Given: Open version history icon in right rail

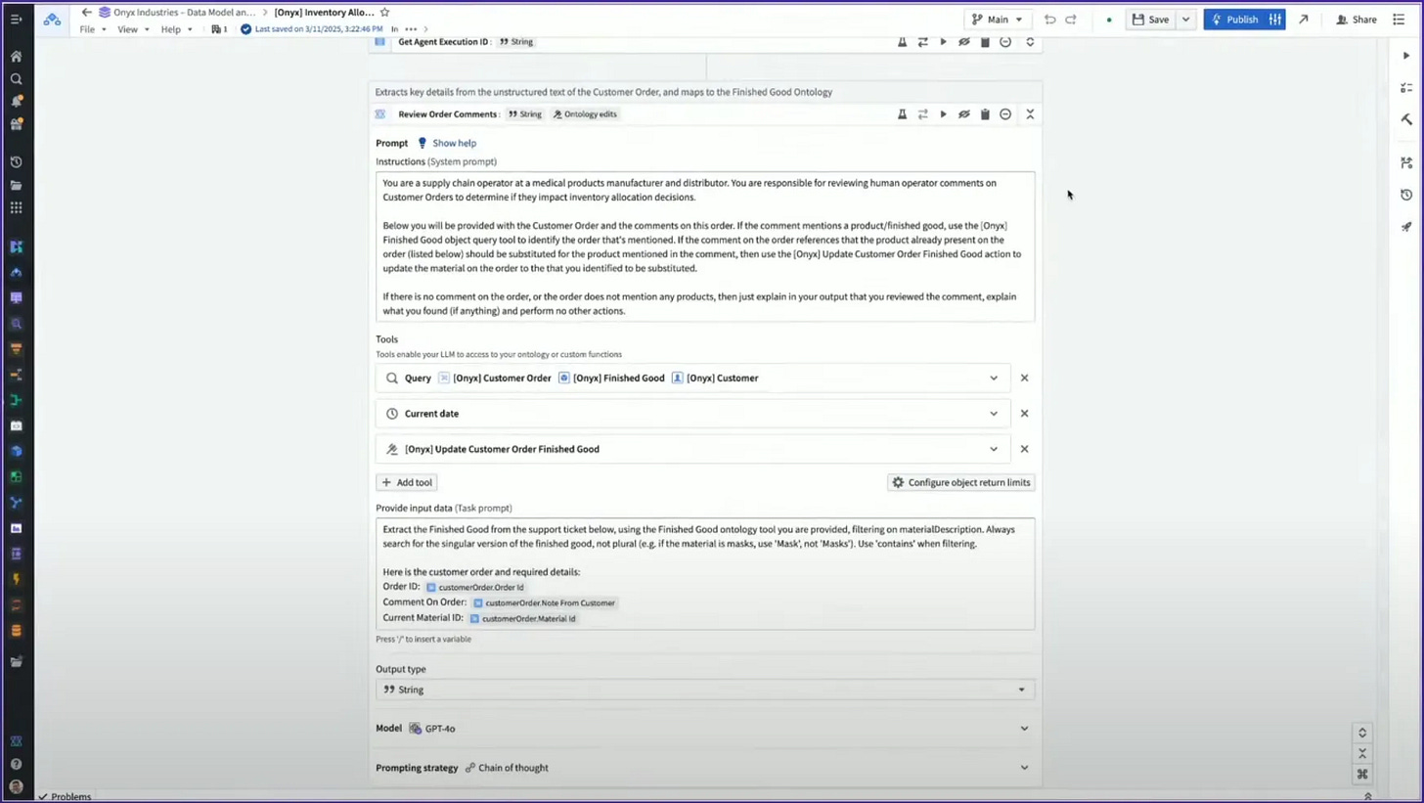Looking at the screenshot, I should point(1406,195).
